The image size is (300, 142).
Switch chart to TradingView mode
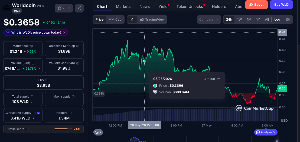pyautogui.click(x=152, y=20)
